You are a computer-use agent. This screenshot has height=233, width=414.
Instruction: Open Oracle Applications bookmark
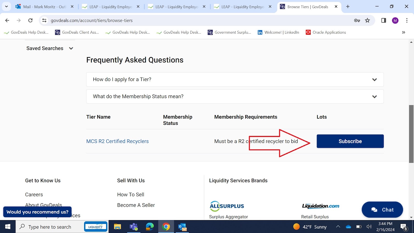coord(326,32)
